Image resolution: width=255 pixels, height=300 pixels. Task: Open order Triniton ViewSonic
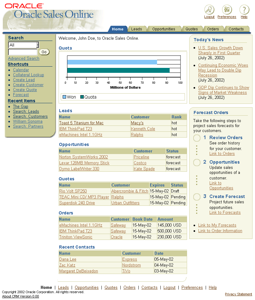[x=76, y=237]
